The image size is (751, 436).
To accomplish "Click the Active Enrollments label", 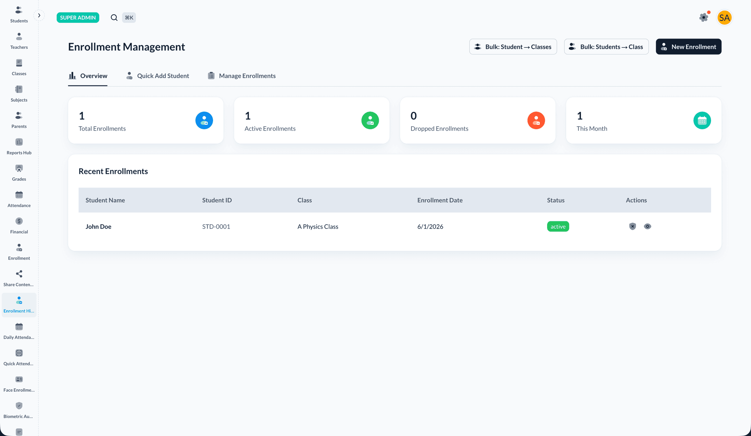I will coord(270,129).
